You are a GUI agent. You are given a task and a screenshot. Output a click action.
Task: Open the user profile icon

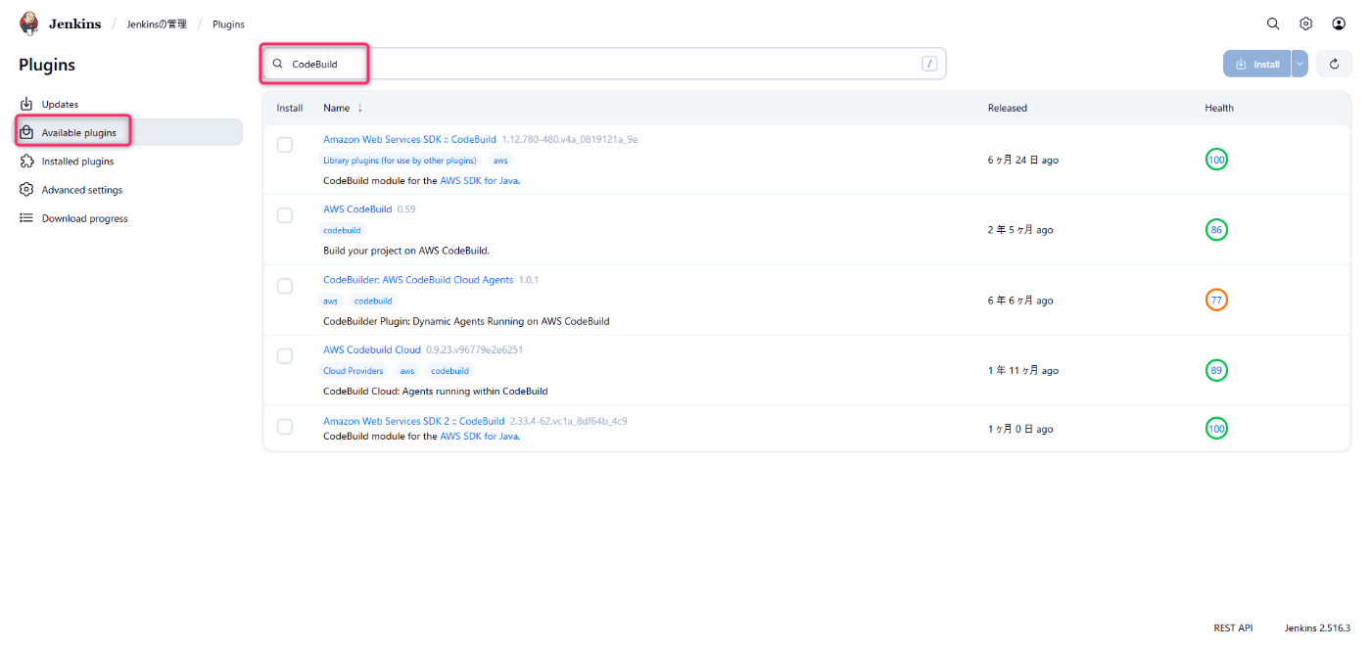(x=1339, y=23)
